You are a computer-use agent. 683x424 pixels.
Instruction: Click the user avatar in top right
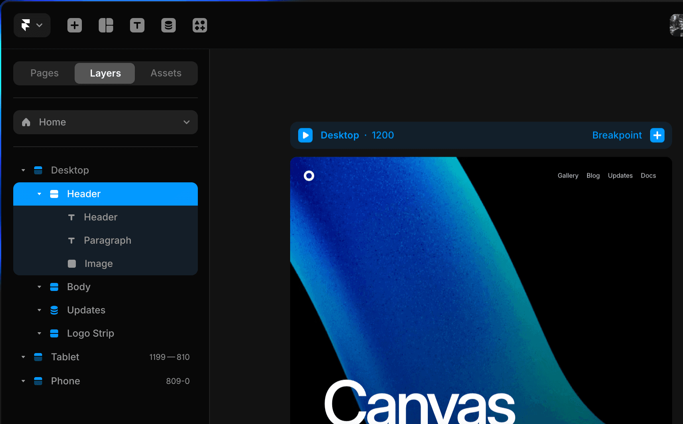point(677,25)
